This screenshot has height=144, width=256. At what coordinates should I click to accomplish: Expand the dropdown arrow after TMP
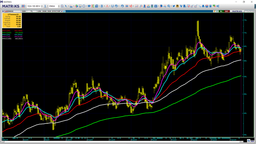(61, 11)
